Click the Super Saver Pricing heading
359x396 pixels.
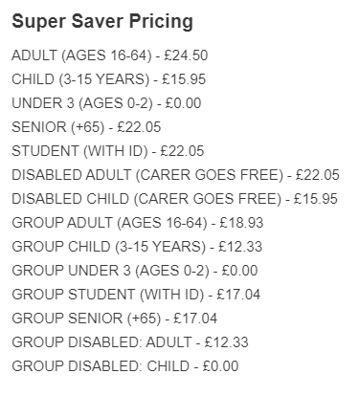click(102, 22)
